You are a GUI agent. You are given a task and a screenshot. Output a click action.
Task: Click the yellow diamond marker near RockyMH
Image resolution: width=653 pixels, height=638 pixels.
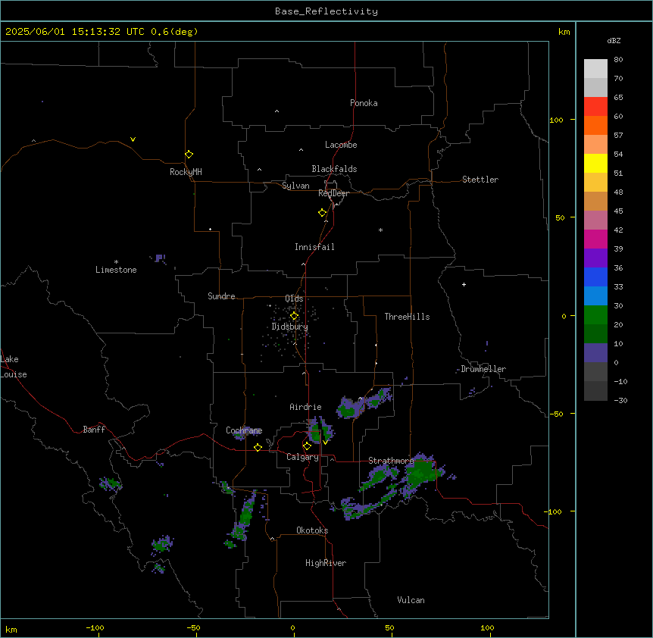pos(189,155)
